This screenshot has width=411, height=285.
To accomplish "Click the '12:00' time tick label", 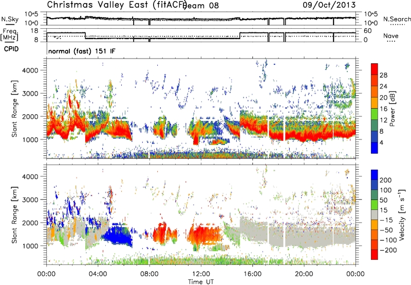I will pyautogui.click(x=201, y=274).
